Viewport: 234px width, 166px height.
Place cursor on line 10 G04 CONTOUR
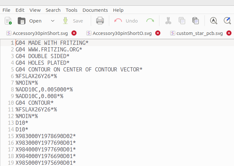pyautogui.click(x=34, y=103)
